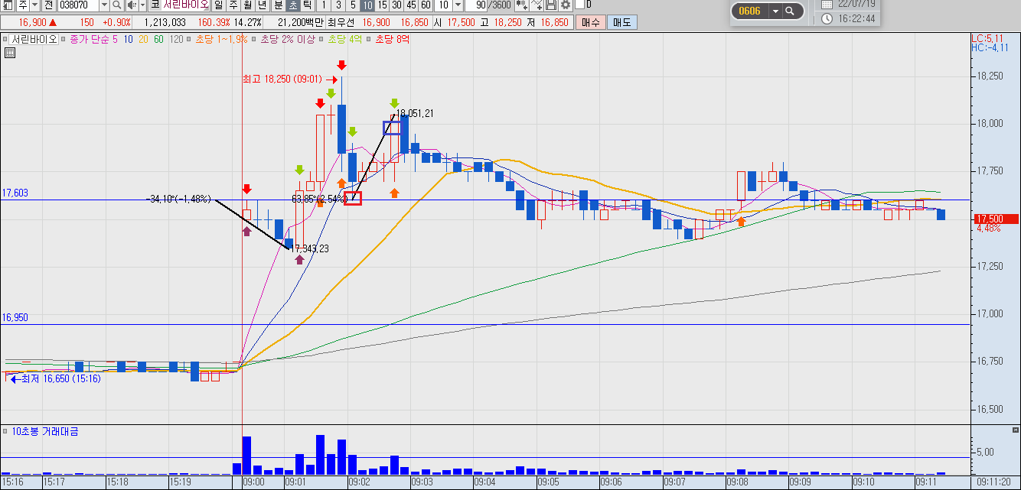Select the 일 (daily) period tab
This screenshot has width=1021, height=490.
[x=218, y=5]
